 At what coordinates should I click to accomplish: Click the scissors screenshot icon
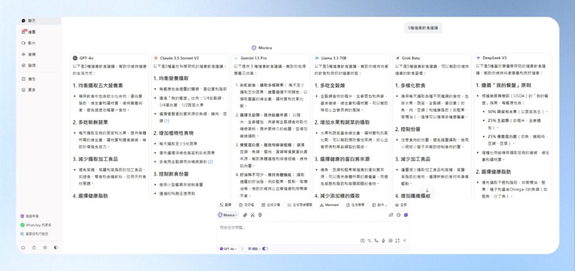click(253, 215)
